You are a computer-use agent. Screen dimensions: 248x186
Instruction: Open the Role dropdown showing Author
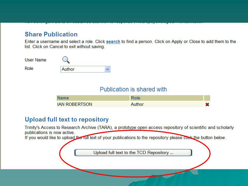(x=85, y=69)
